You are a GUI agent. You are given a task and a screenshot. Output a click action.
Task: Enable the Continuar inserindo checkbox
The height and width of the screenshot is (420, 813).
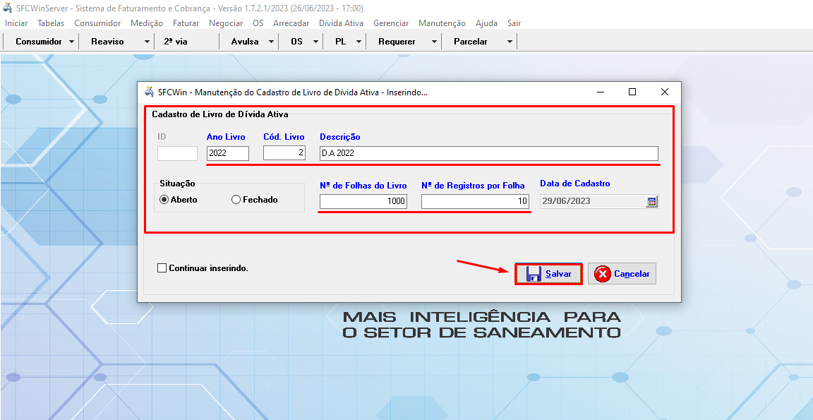(162, 268)
